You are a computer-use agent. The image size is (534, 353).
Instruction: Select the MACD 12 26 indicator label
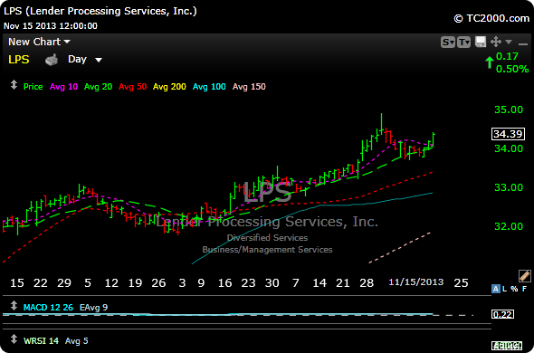point(48,308)
